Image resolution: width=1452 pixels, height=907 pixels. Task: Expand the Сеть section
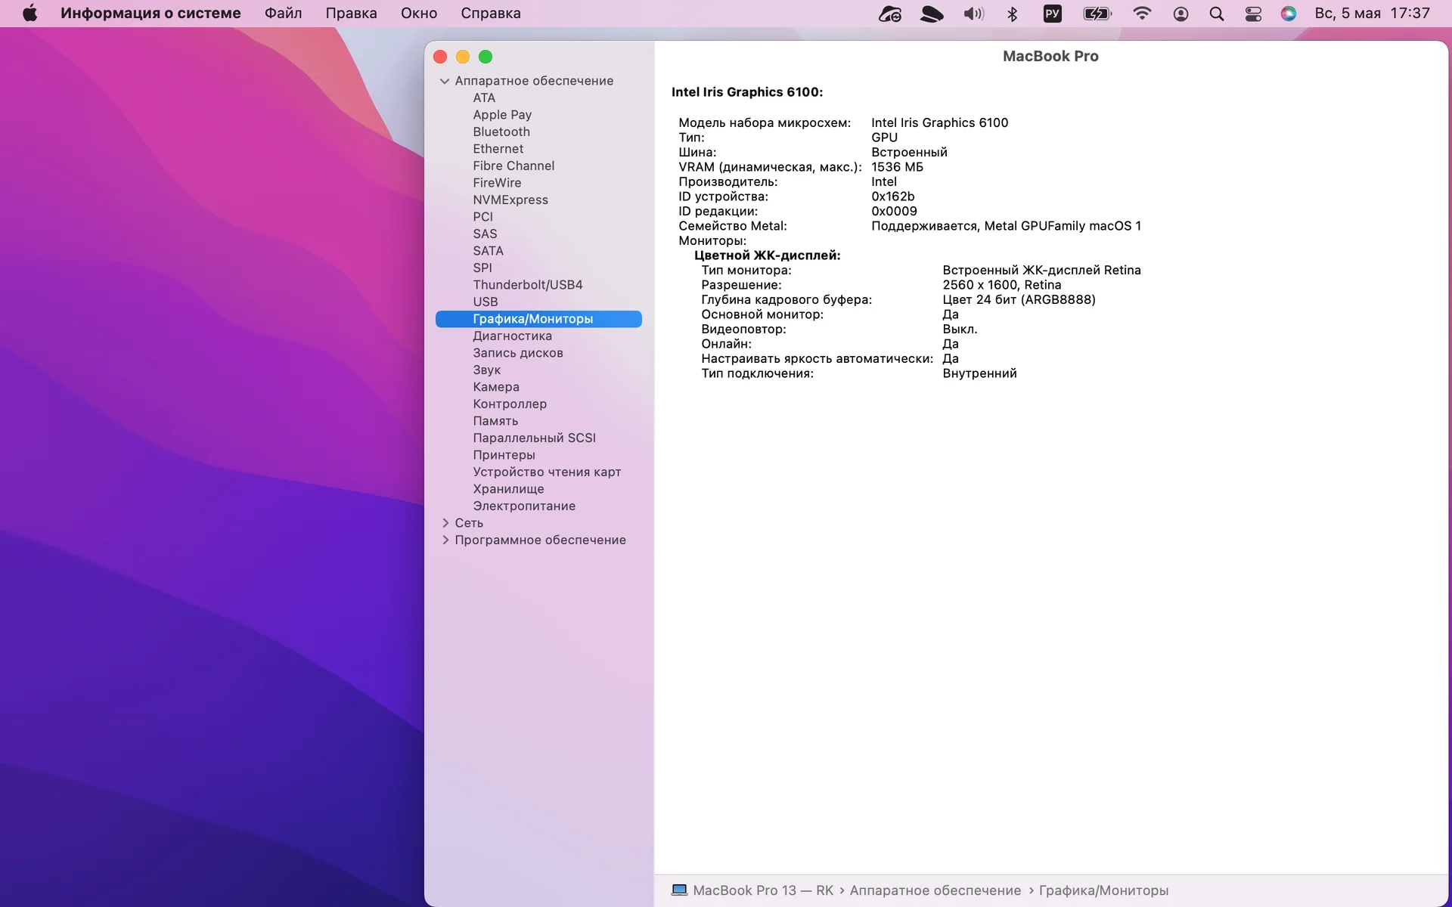coord(445,523)
